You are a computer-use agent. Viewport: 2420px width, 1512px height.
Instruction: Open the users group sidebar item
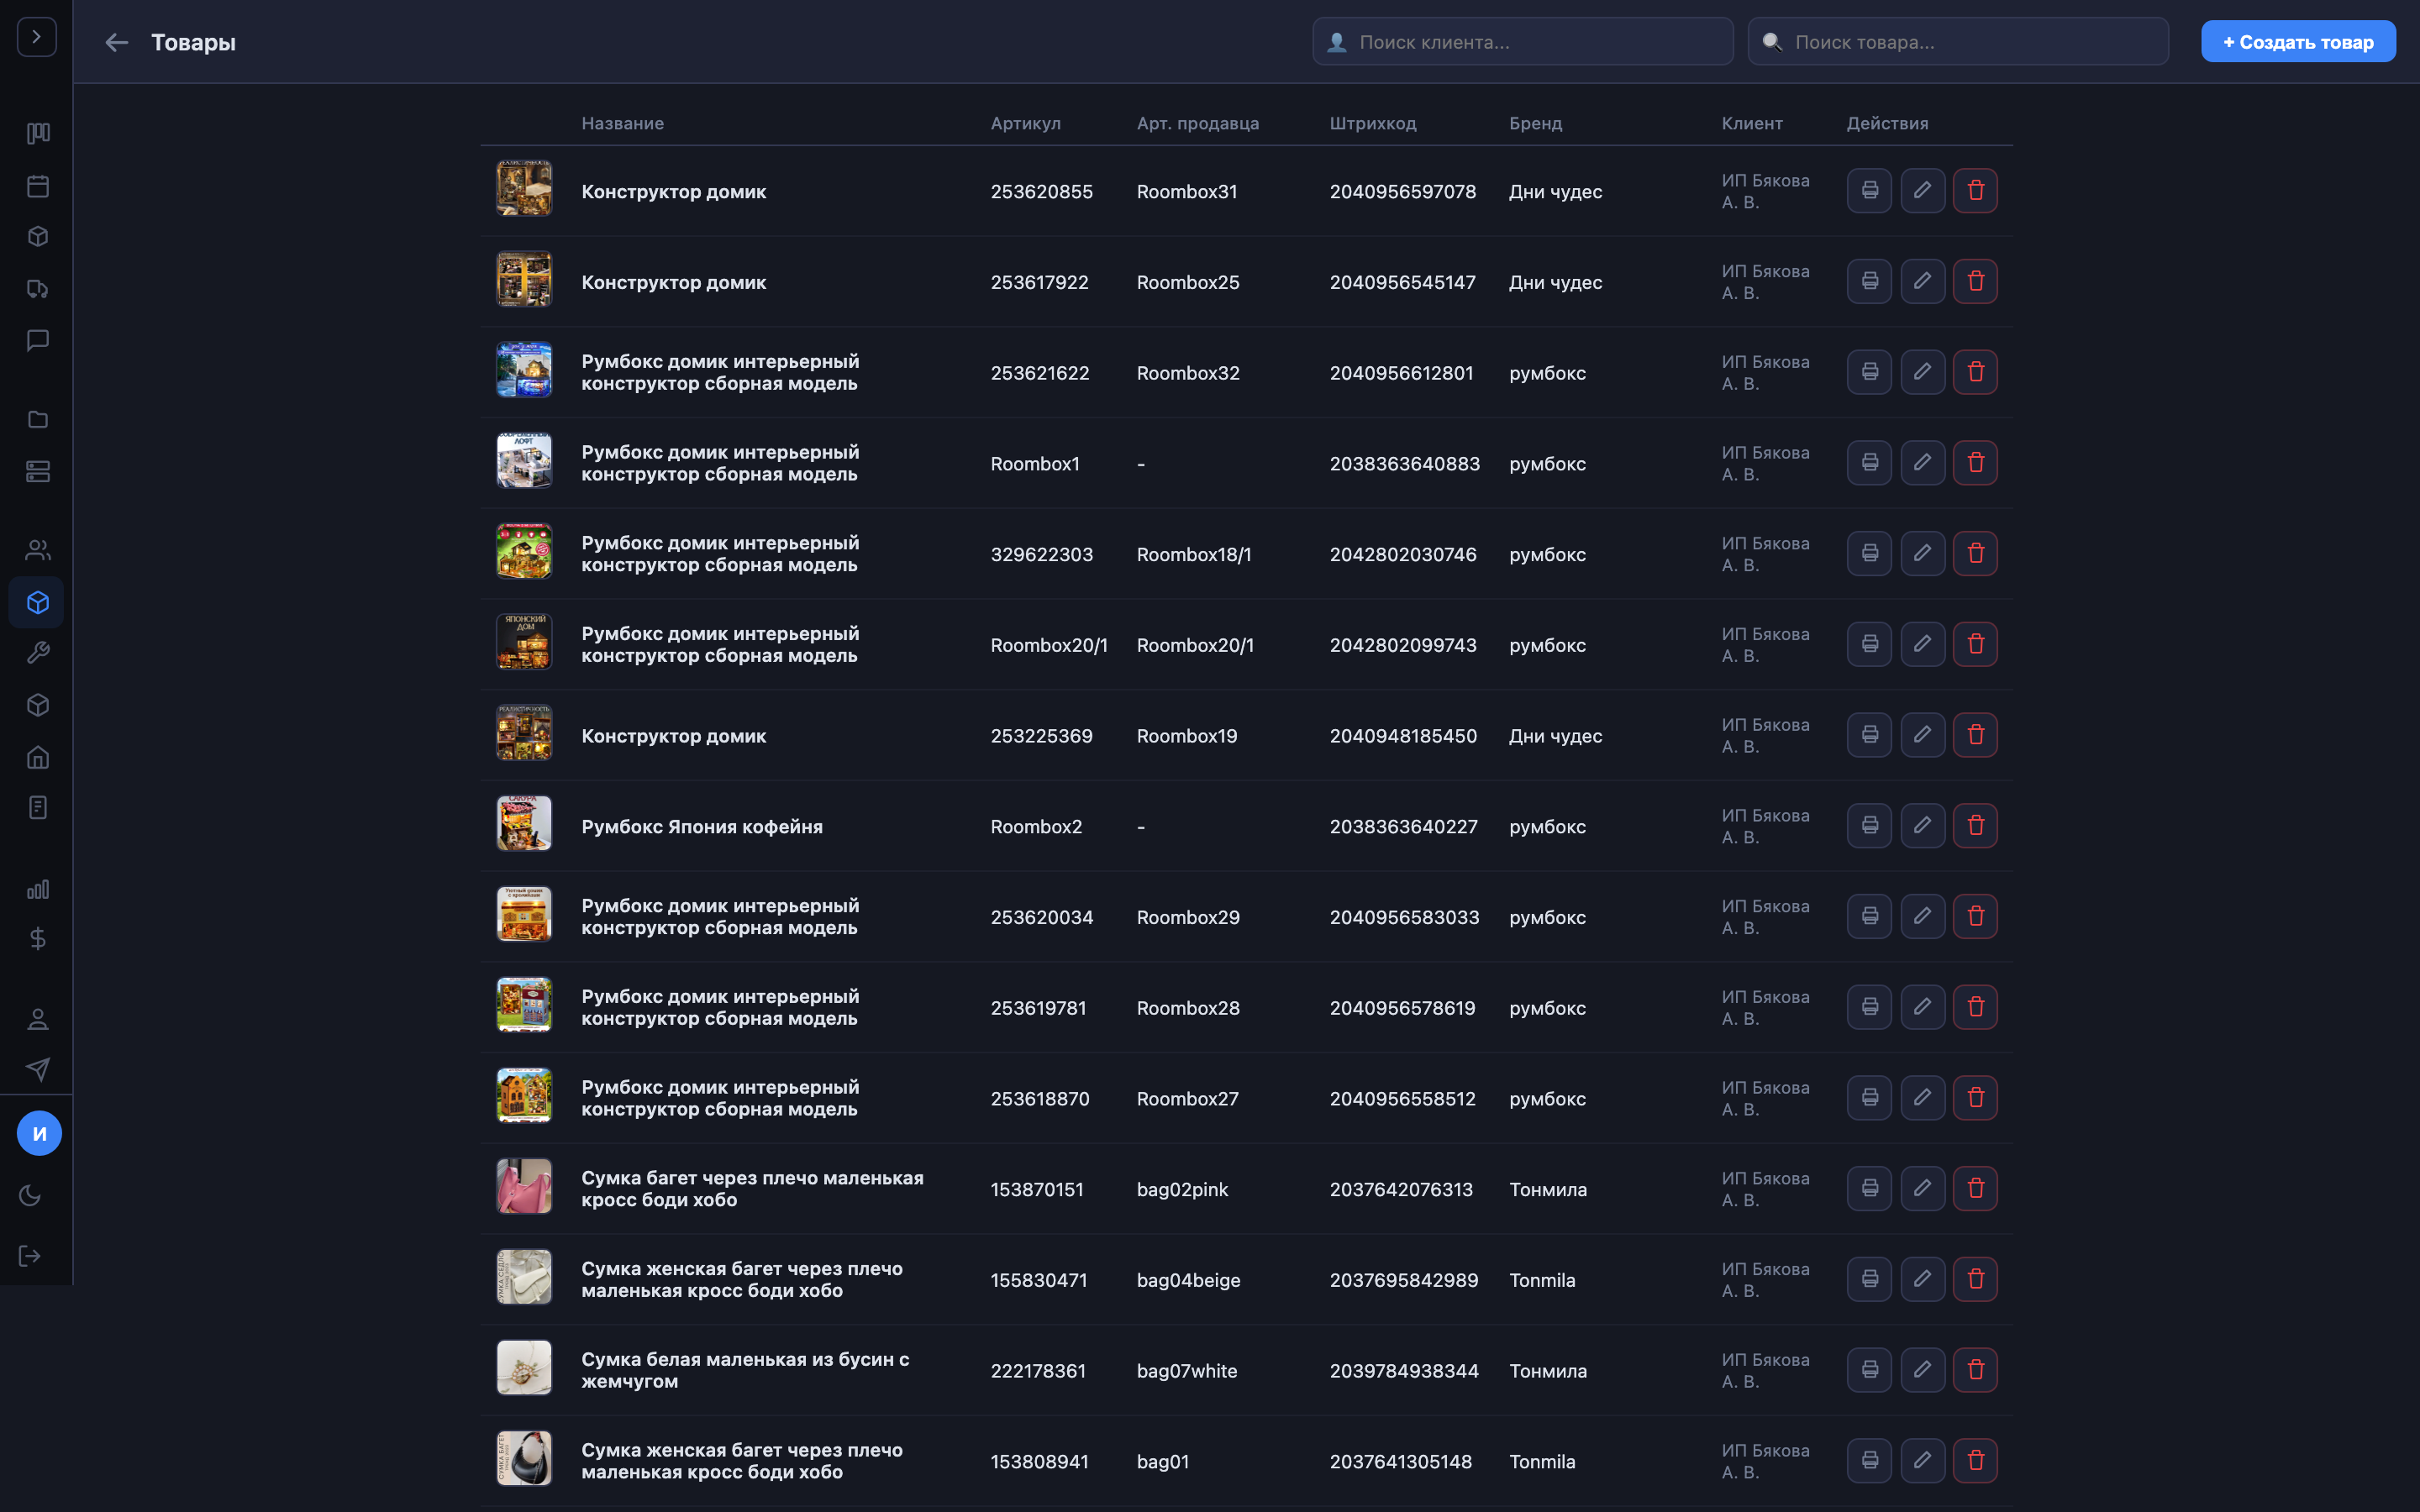38,550
